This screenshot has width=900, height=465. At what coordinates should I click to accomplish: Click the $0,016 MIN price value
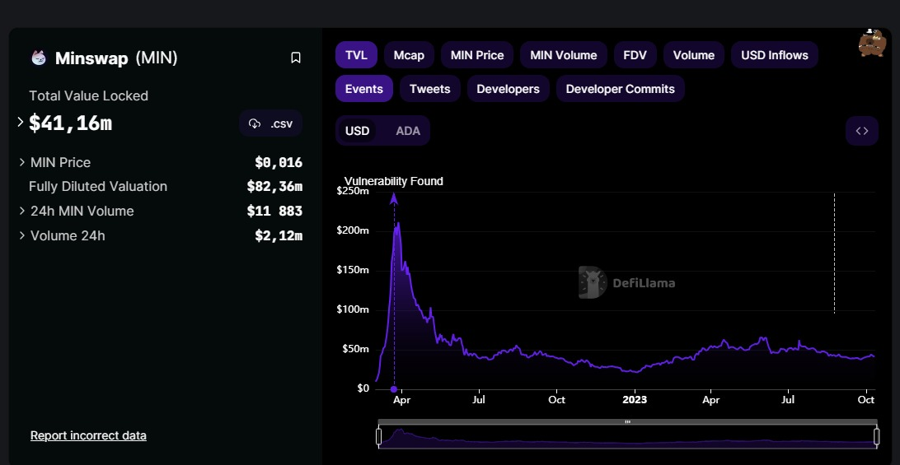279,163
